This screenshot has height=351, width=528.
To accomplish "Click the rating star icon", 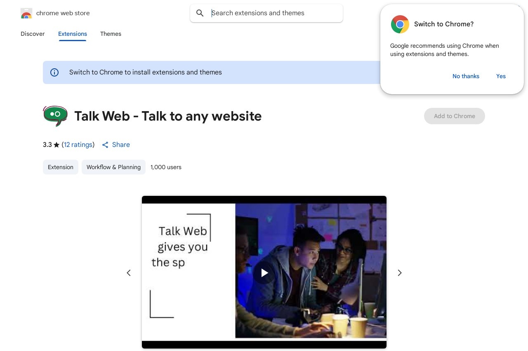I will coord(57,145).
